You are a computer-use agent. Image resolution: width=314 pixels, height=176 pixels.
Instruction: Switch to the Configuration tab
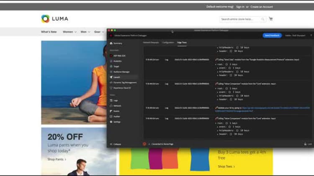point(168,42)
